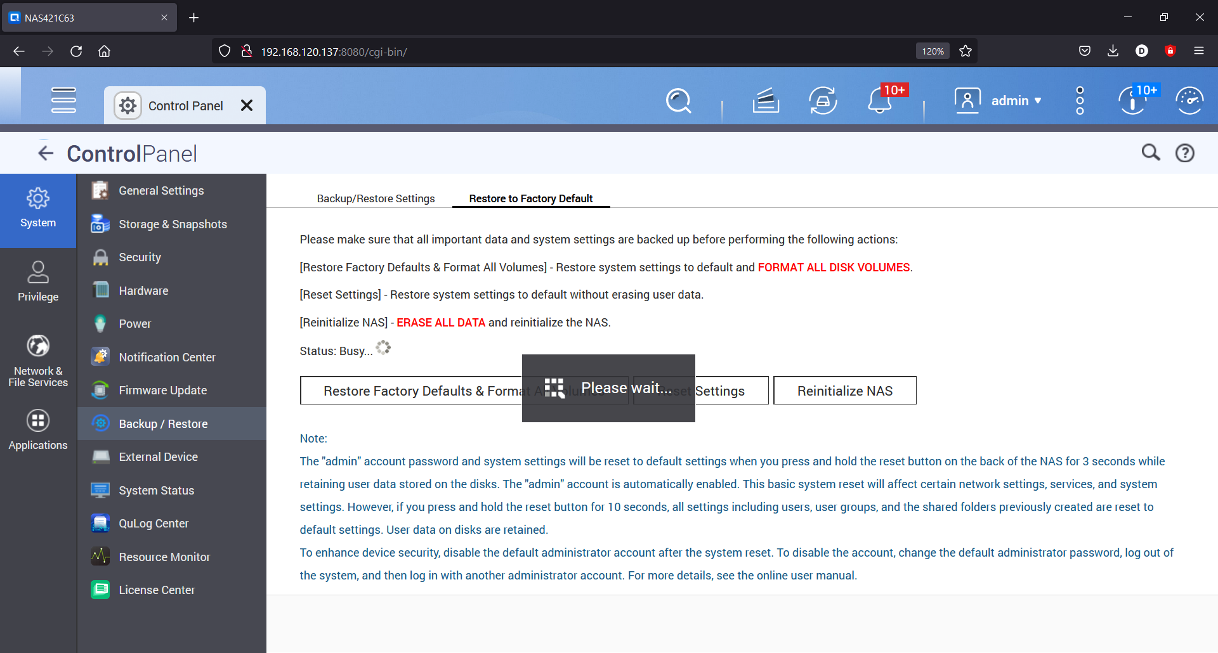1218x653 pixels.
Task: Open the QTS main menu hamburger icon
Action: click(x=63, y=100)
